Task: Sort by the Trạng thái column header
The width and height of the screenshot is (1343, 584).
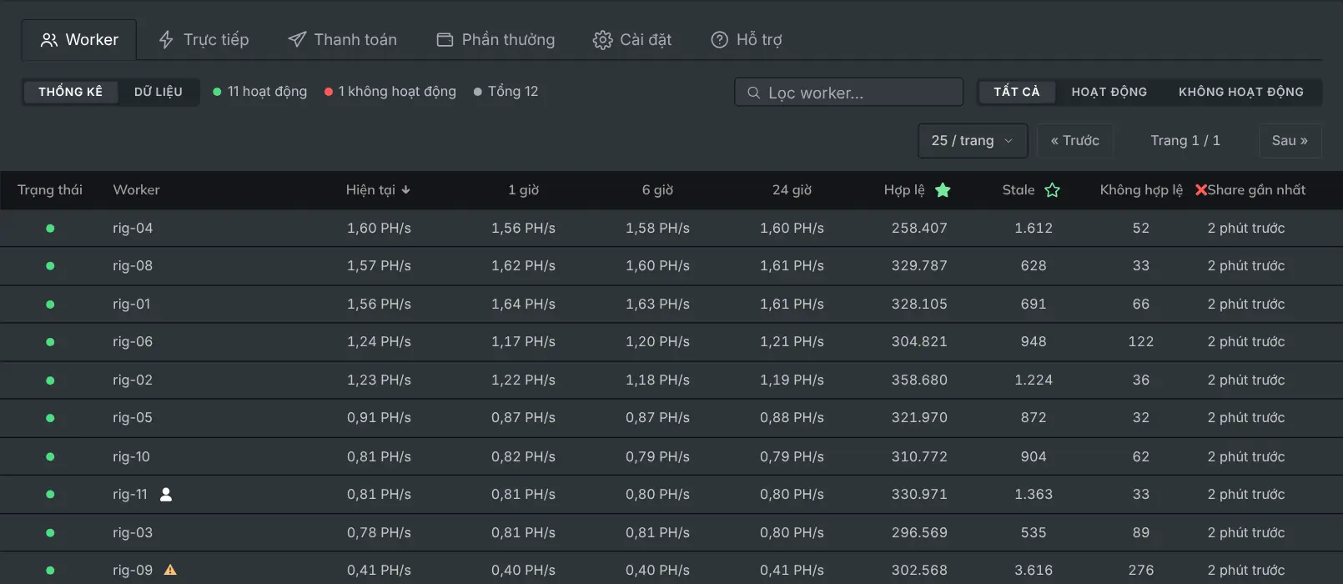Action: [50, 190]
